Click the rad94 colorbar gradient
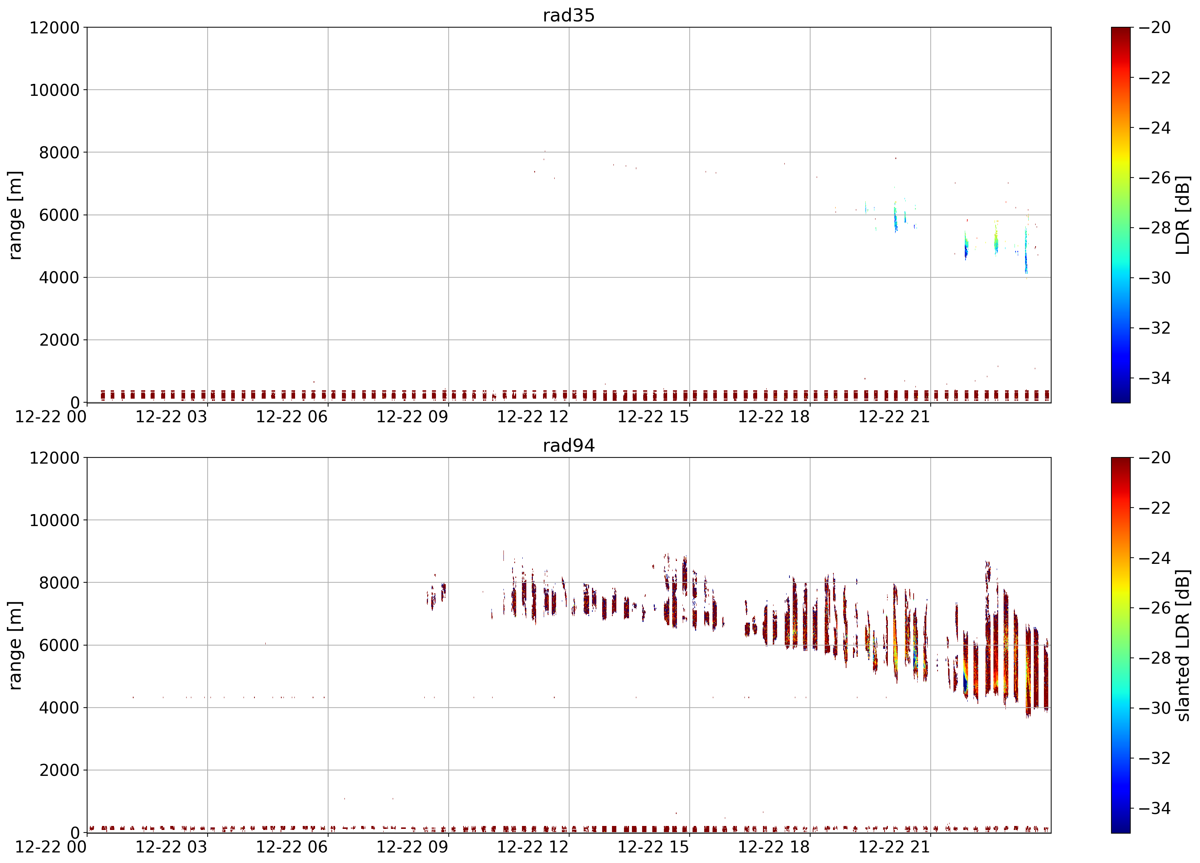Screen dimensions: 1200x863 pos(1121,645)
